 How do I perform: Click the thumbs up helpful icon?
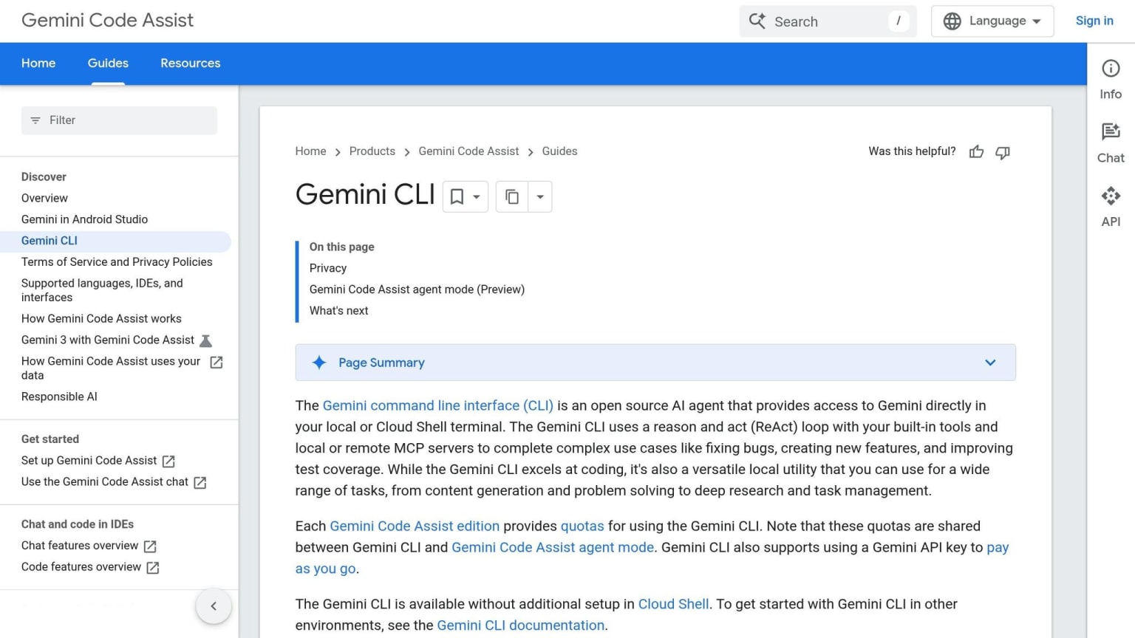[976, 152]
